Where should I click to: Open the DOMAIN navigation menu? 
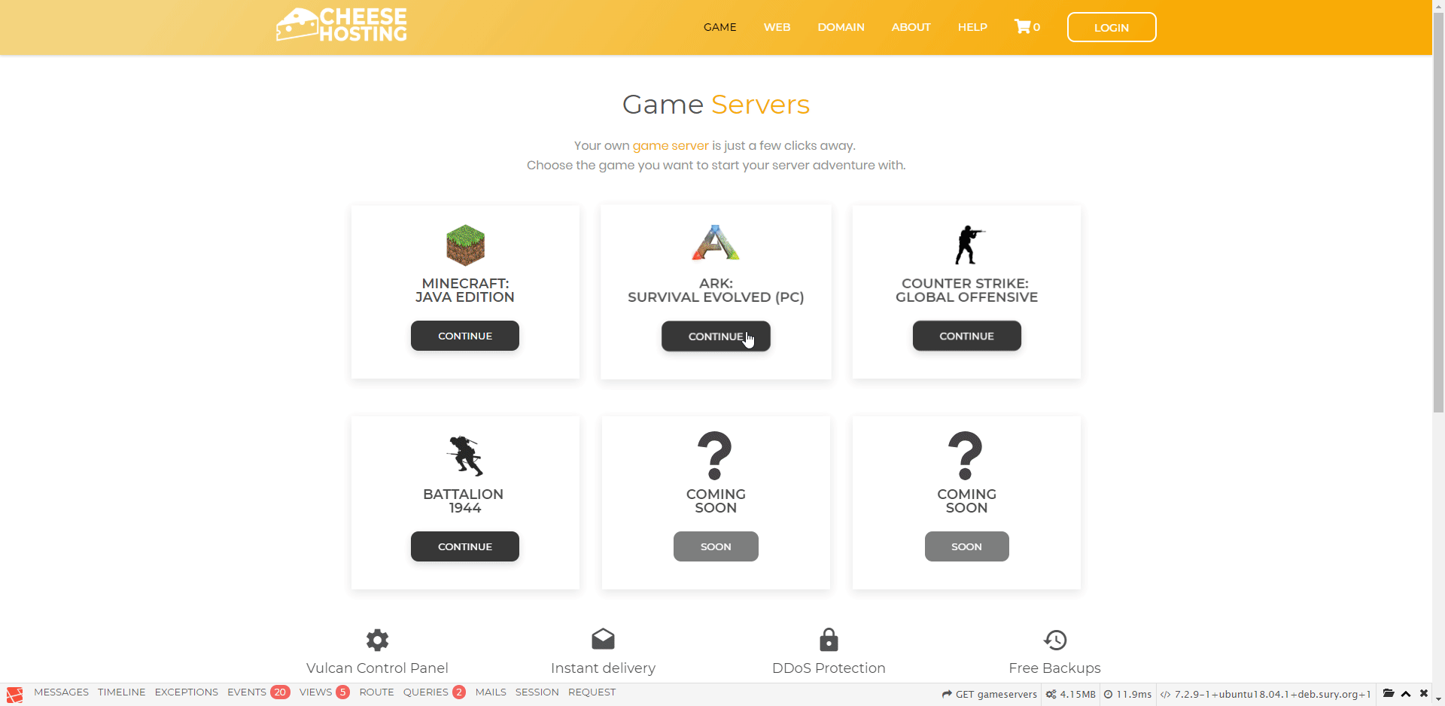[x=841, y=27]
